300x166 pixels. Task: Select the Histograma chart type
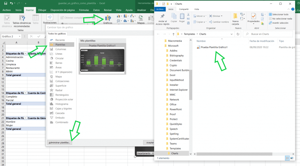click(62, 104)
